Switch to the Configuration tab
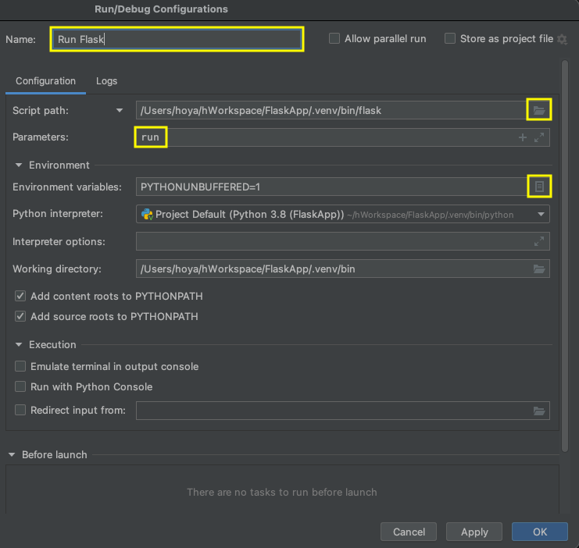 click(x=45, y=81)
